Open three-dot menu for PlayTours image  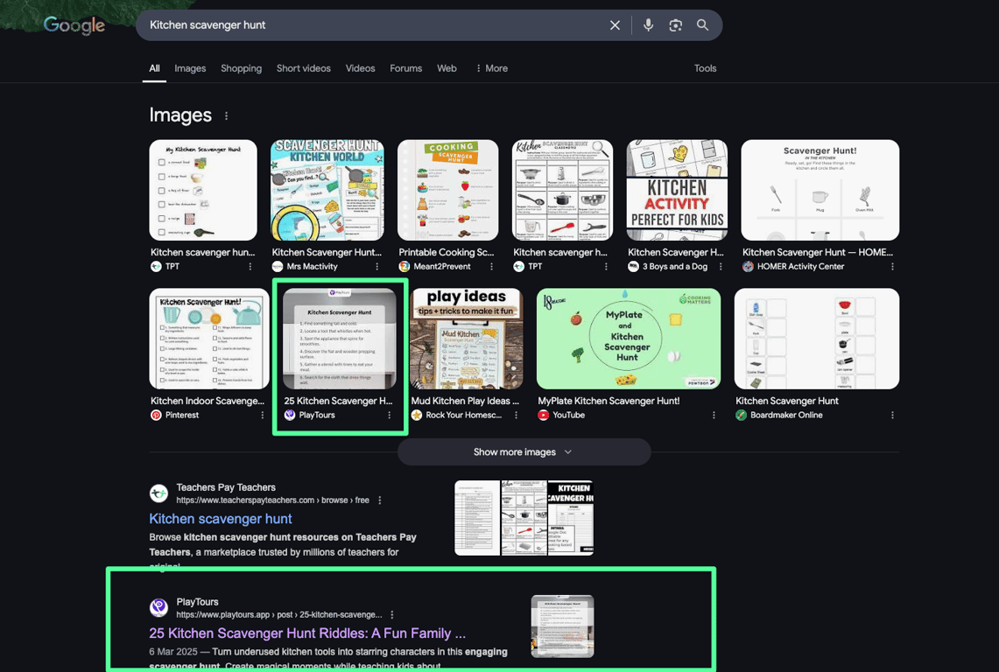point(390,416)
